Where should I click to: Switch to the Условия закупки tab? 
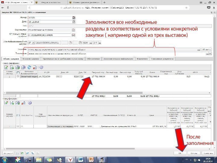pyautogui.click(x=31, y=59)
